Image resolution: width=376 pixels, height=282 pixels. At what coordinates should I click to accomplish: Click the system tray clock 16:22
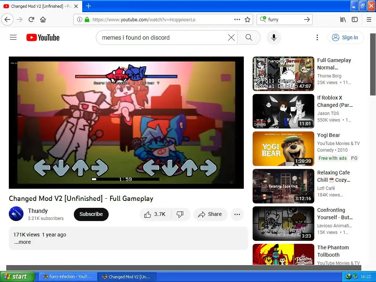coord(366,276)
